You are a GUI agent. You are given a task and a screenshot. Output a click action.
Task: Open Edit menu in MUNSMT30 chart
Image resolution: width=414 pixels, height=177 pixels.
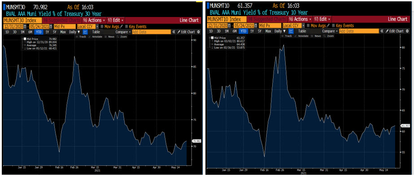[x=116, y=20]
